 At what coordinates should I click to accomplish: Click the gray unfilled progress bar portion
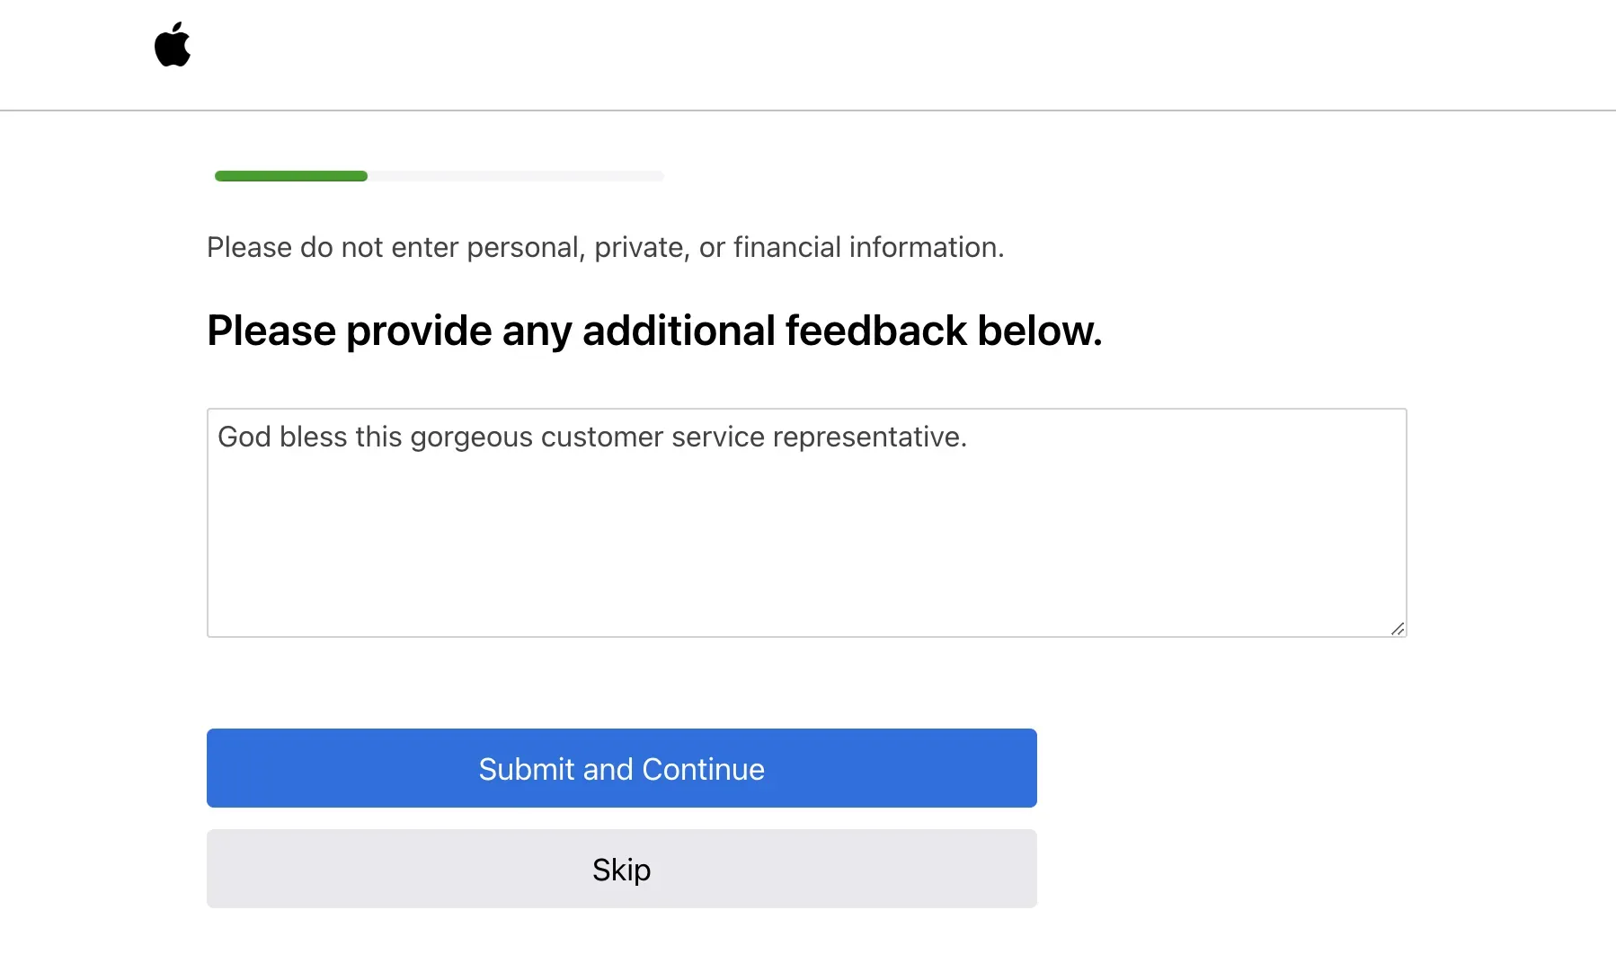pos(516,176)
